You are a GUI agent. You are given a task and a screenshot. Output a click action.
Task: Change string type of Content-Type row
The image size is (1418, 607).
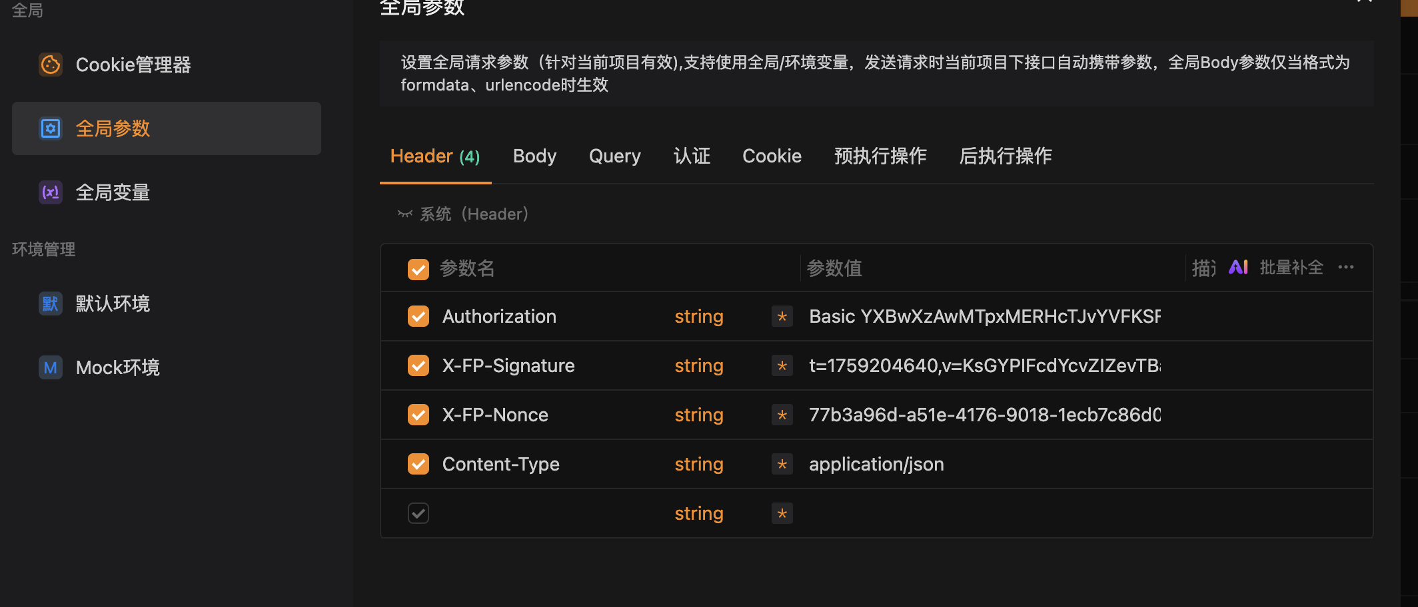698,464
